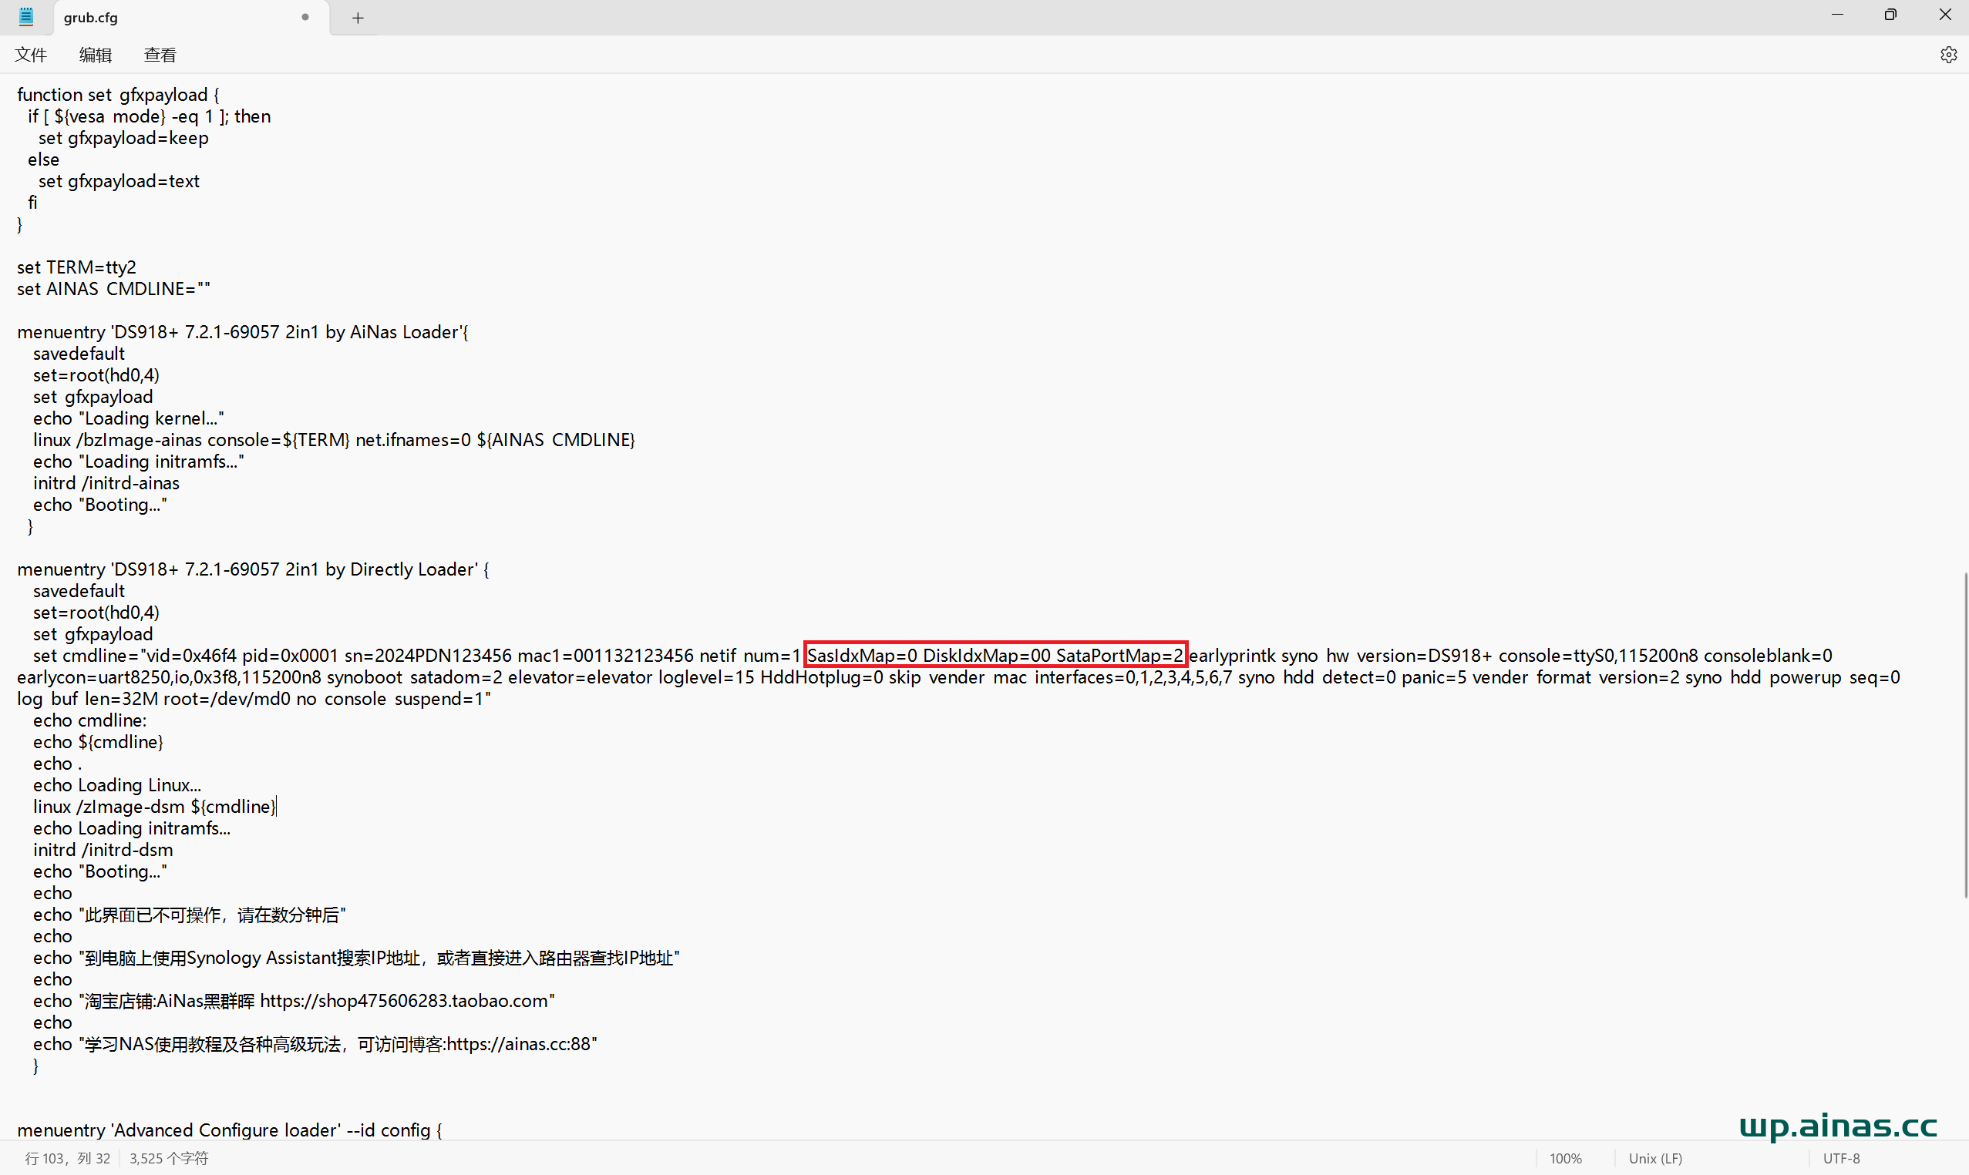Click the line 'echo "Loading kernel..."'
Screen dimensions: 1969x1175
128,418
